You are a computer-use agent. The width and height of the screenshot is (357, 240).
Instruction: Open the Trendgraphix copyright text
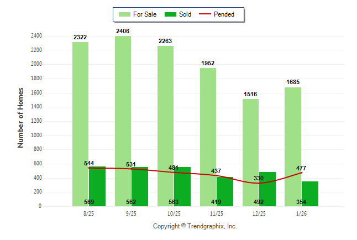195,226
